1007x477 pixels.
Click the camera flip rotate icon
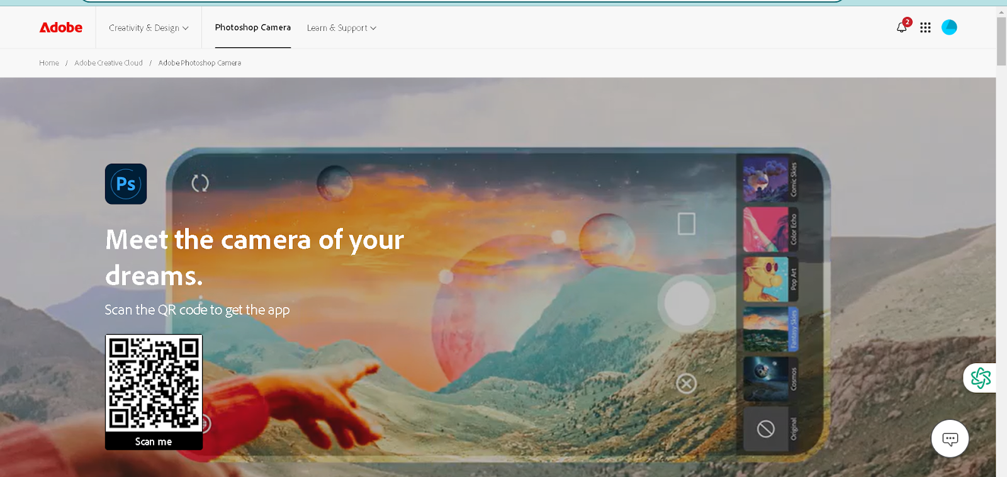point(200,183)
